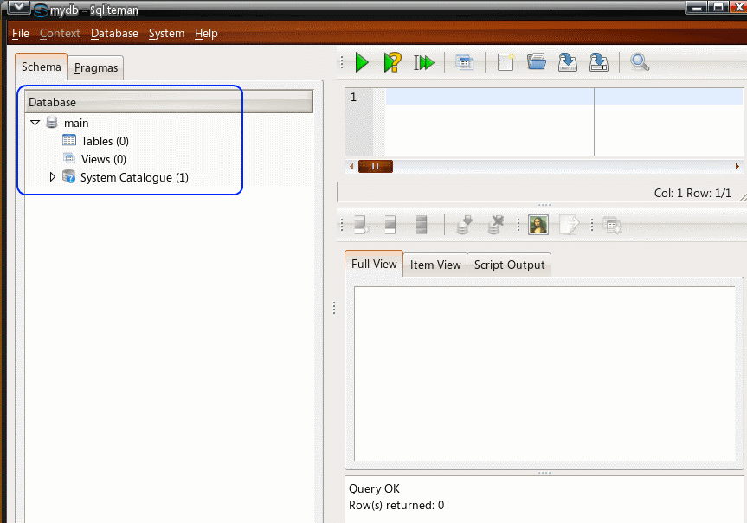This screenshot has height=523, width=747.
Task: Click the Sqliteman app logo in title bar
Action: pos(40,10)
